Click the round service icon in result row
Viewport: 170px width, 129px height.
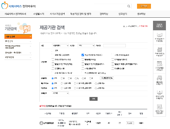tap(41, 123)
